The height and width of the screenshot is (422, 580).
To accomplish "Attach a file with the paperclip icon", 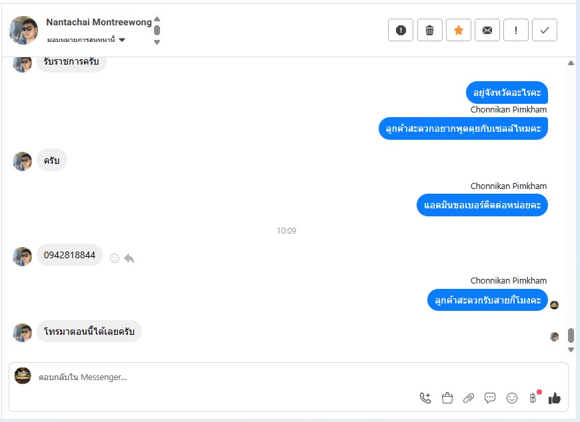I will click(x=469, y=397).
